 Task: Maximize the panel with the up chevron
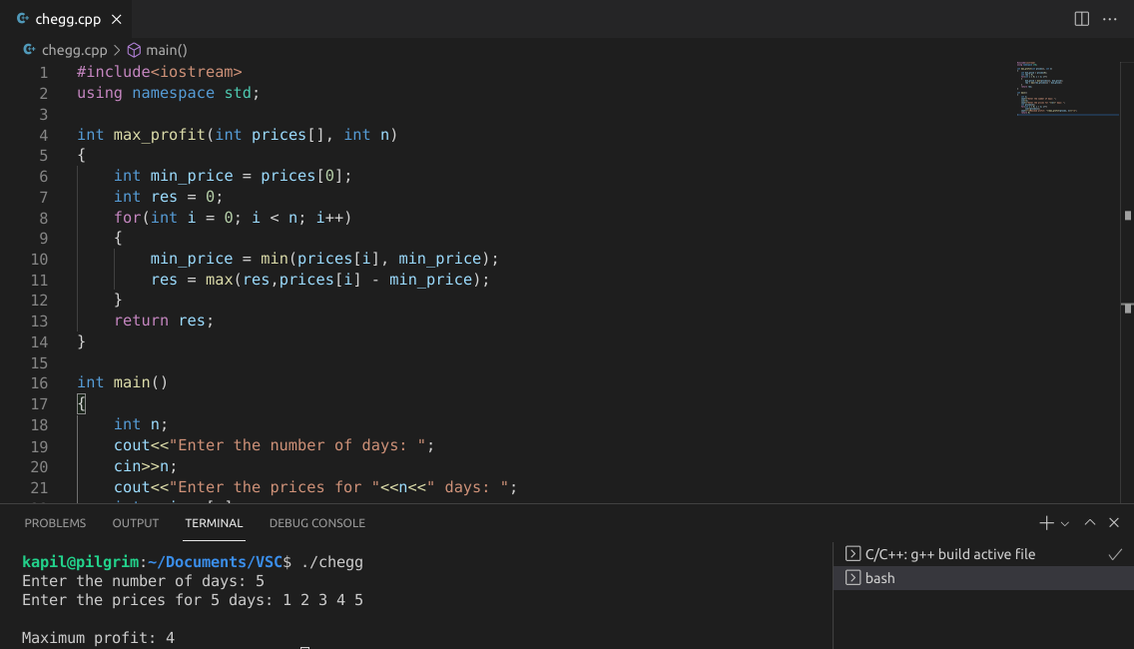point(1090,522)
